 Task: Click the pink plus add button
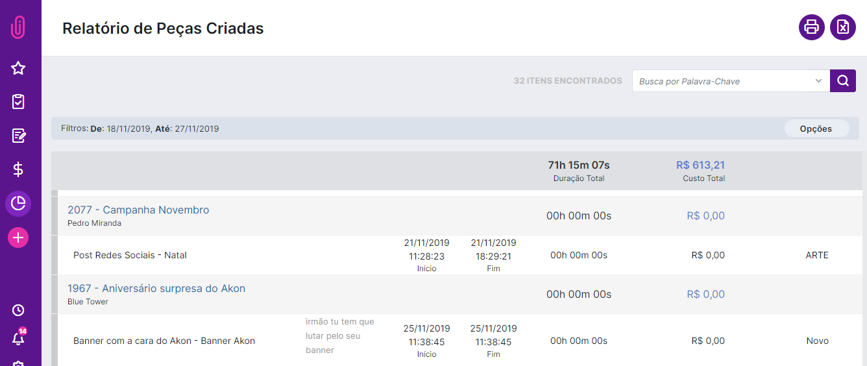(x=18, y=238)
